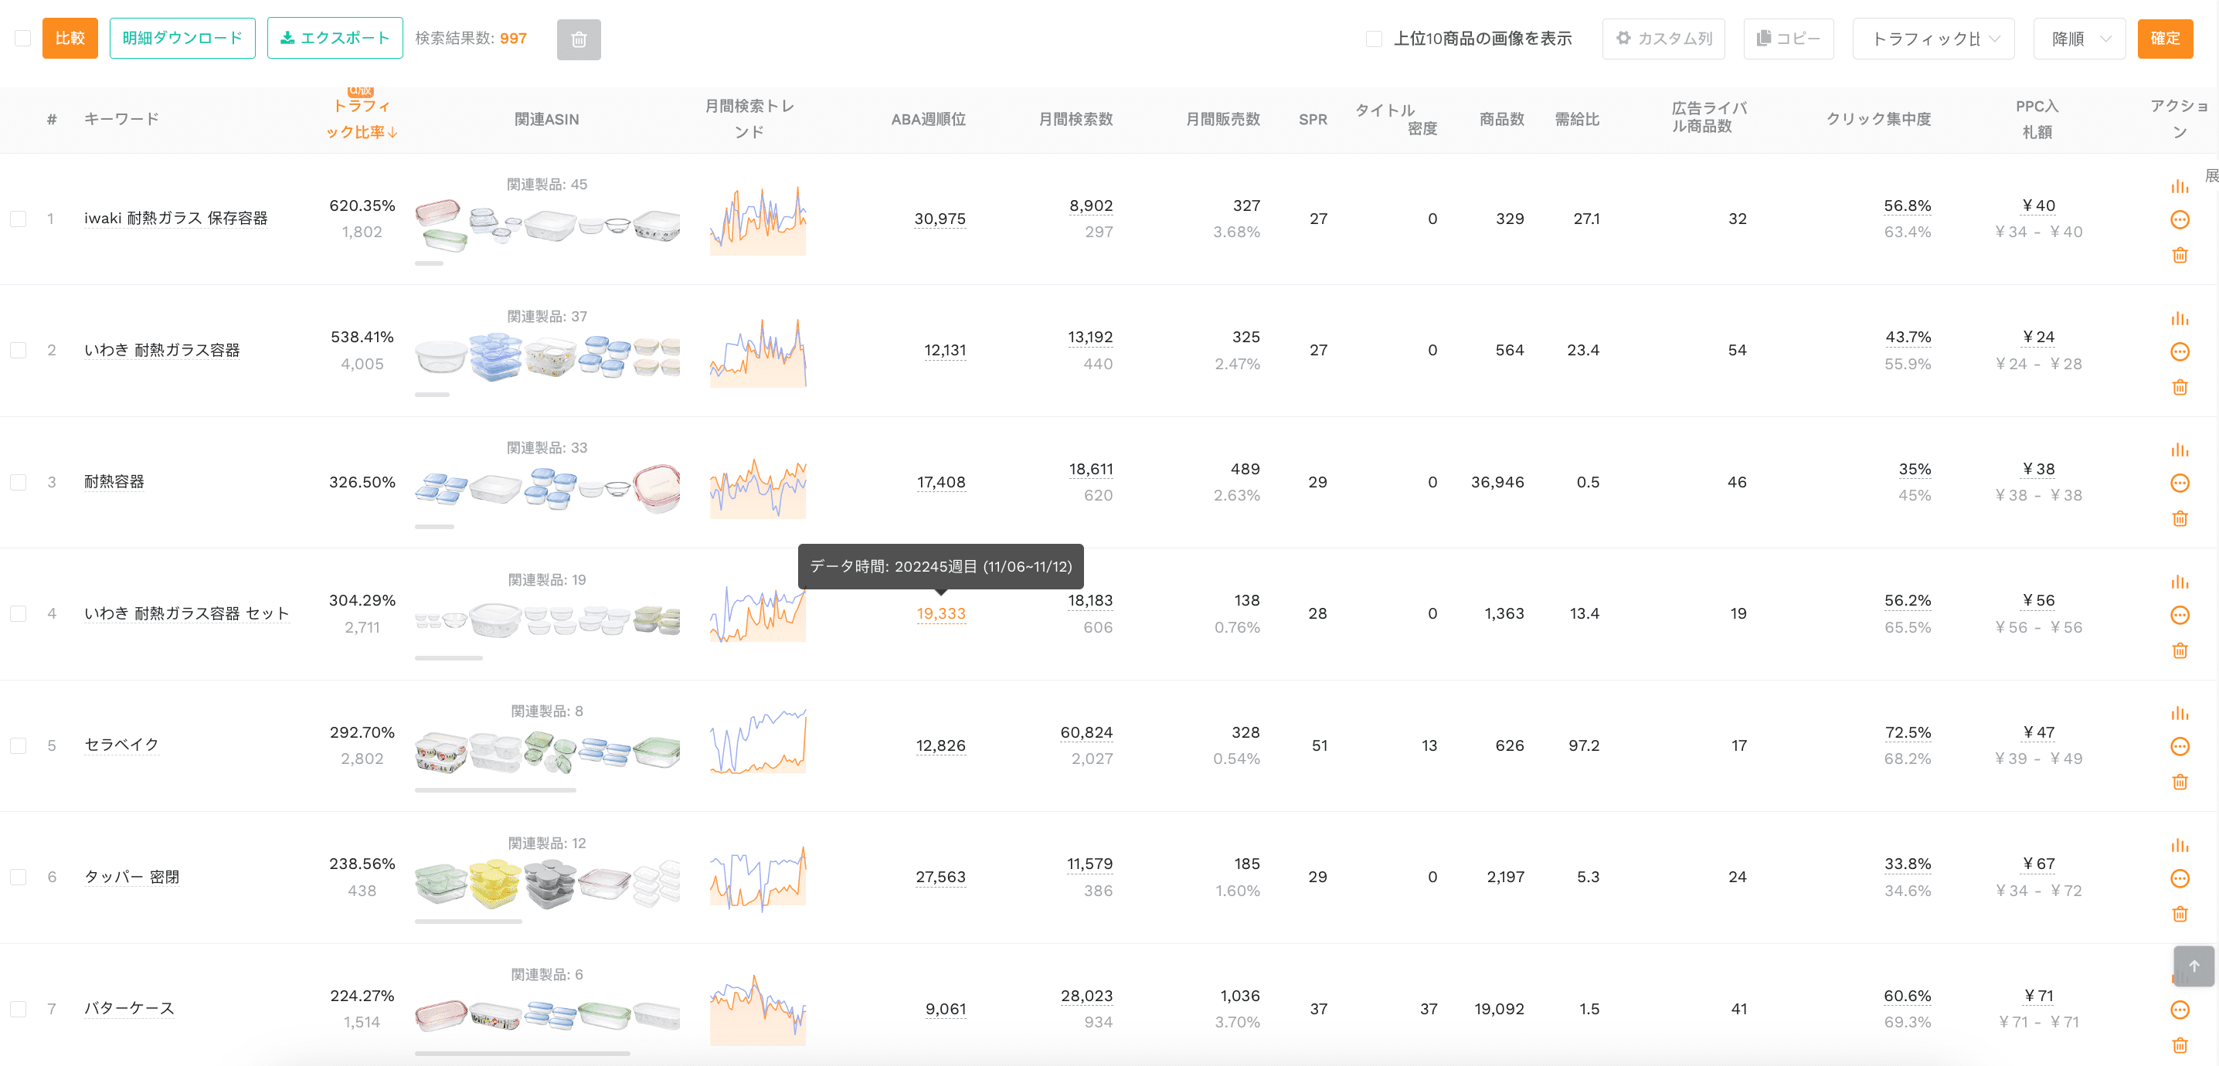Sort by トラフィック比率 column header

point(362,119)
